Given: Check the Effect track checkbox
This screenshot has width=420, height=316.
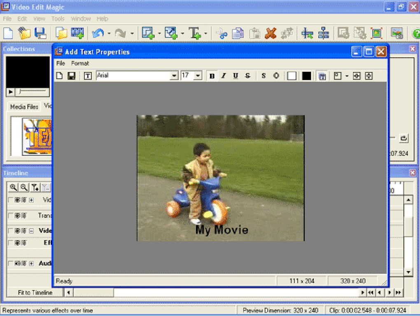Looking at the screenshot, I should [x=10, y=243].
